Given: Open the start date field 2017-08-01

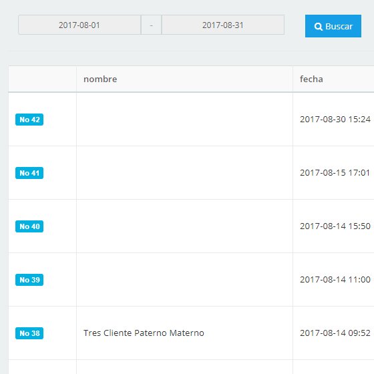Looking at the screenshot, I should [x=79, y=25].
